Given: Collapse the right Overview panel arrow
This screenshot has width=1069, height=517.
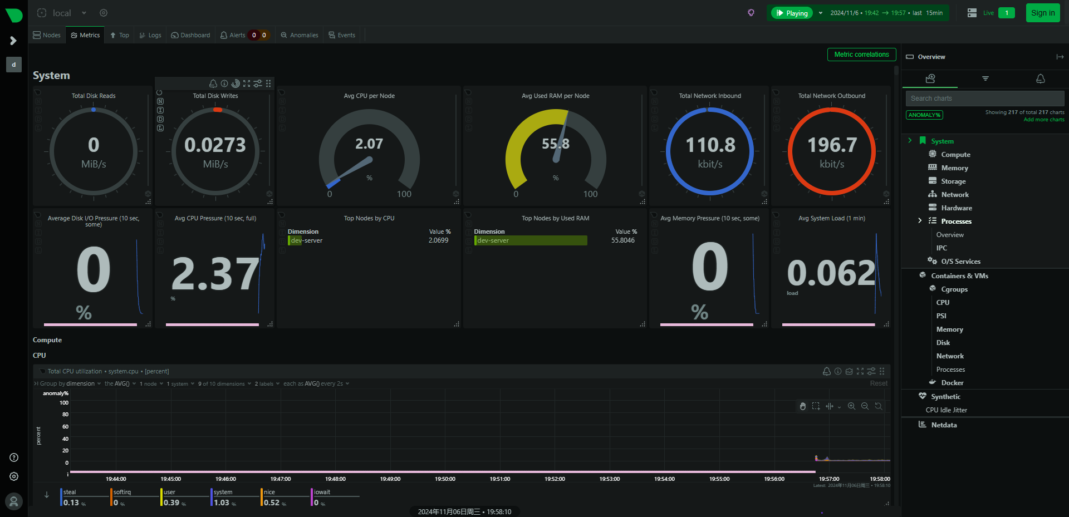Looking at the screenshot, I should pyautogui.click(x=1060, y=57).
